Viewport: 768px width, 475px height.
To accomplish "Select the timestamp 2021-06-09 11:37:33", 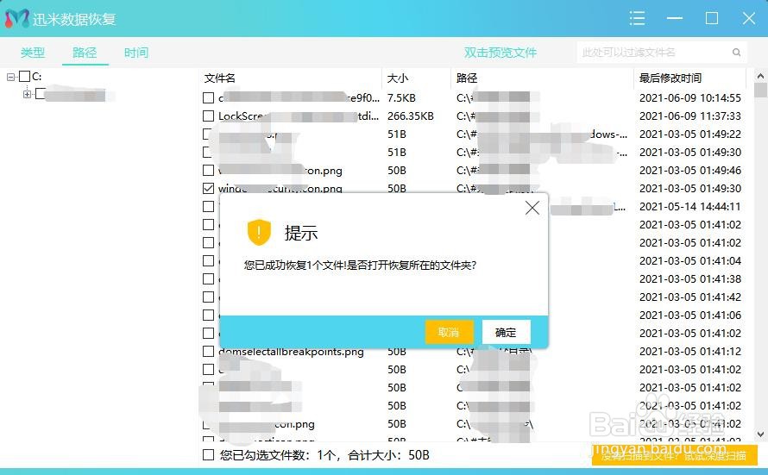I will click(x=690, y=116).
